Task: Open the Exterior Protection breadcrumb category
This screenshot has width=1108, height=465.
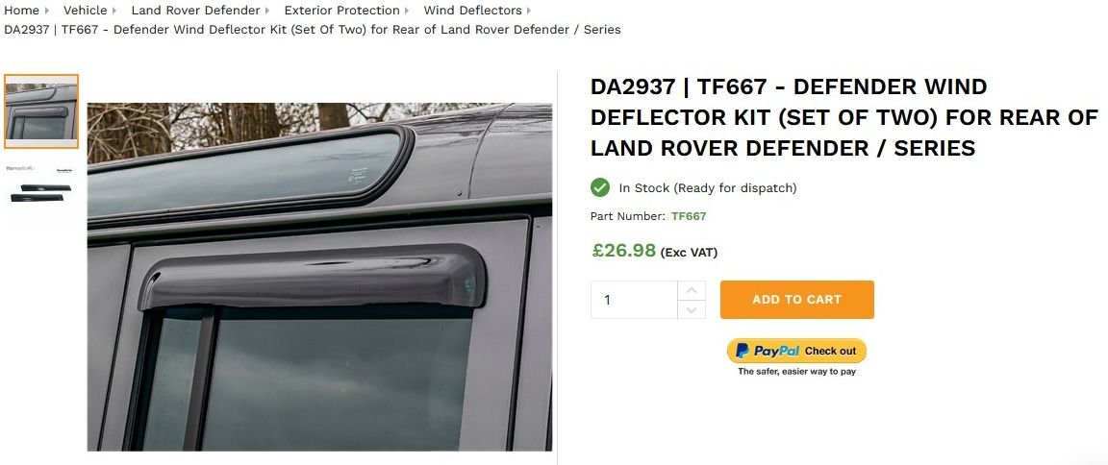Action: pos(342,11)
